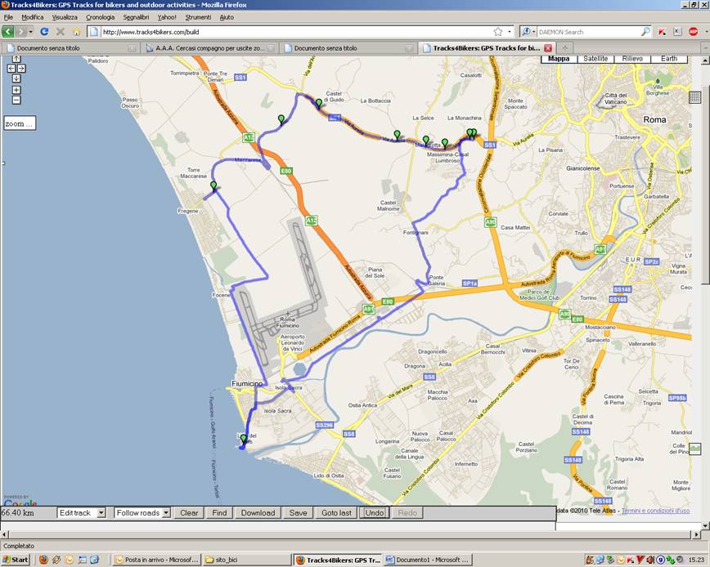Switch to the first 'Documento senza titolo' tab
This screenshot has width=710, height=567.
click(70, 48)
